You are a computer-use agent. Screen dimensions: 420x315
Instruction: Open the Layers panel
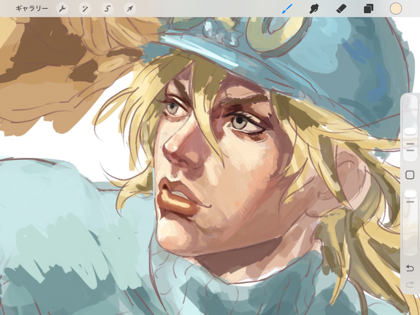click(368, 9)
